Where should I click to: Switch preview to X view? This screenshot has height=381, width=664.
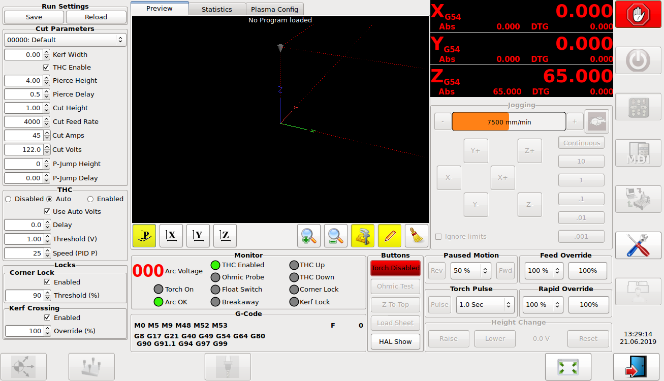tap(171, 236)
